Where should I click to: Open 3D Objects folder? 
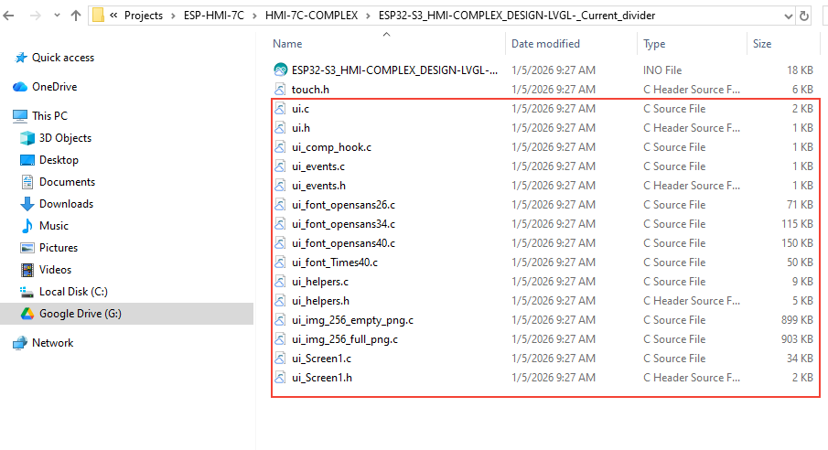coord(66,138)
